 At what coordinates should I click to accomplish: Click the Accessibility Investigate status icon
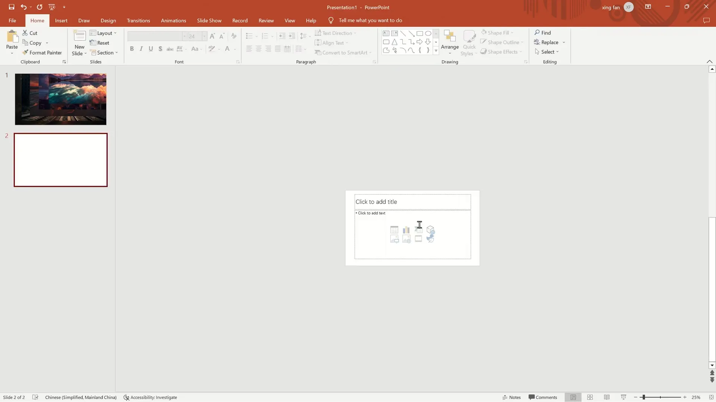150,397
